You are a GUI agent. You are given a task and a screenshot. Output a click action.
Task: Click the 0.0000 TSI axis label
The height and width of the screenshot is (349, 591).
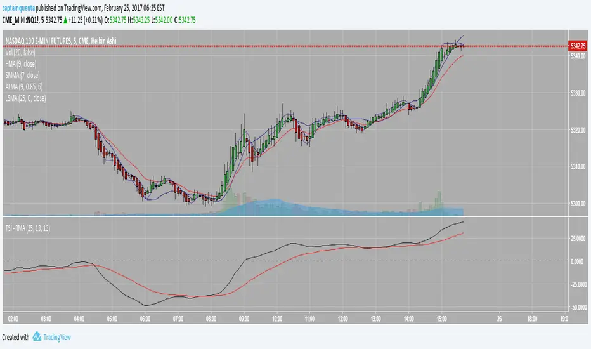pos(577,261)
